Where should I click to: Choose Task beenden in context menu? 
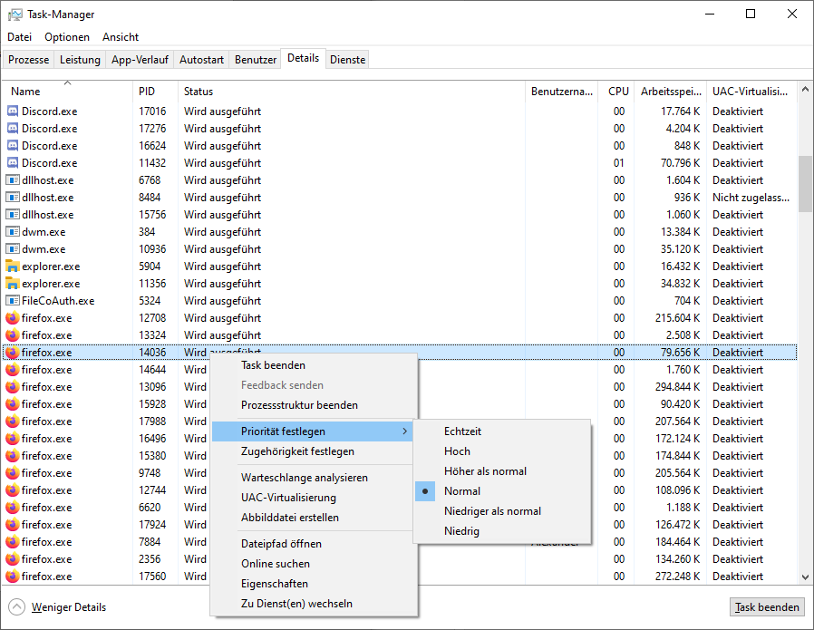(x=313, y=364)
